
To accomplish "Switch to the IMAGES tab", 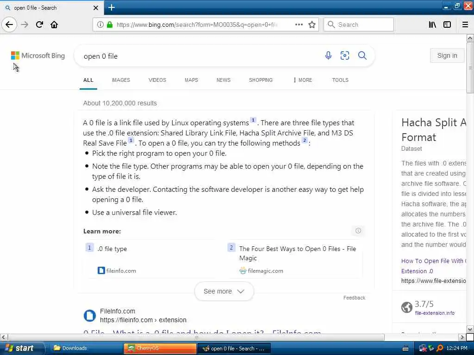I will click(121, 80).
